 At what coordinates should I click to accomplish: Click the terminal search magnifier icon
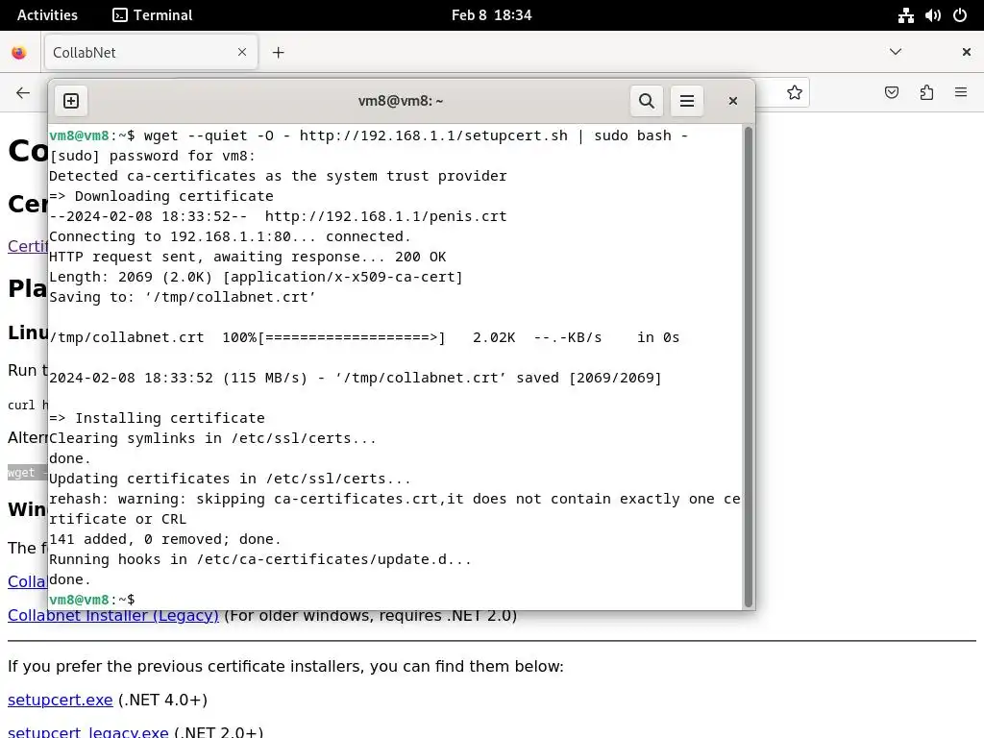(647, 100)
